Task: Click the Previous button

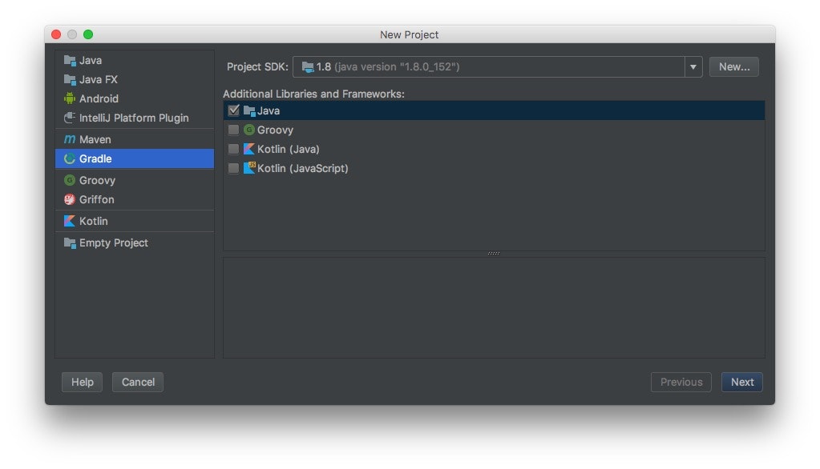Action: point(681,382)
